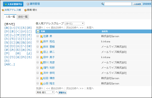This screenshot has height=98, width=152.
Task: Open the 共有アドレス帳 book icon
Action: (x=3, y=10)
